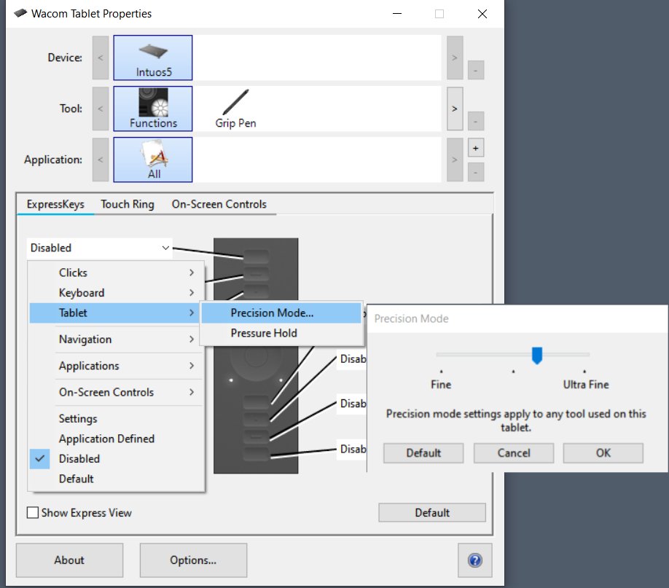669x588 pixels.
Task: Remove the device with its minus button
Action: (476, 70)
